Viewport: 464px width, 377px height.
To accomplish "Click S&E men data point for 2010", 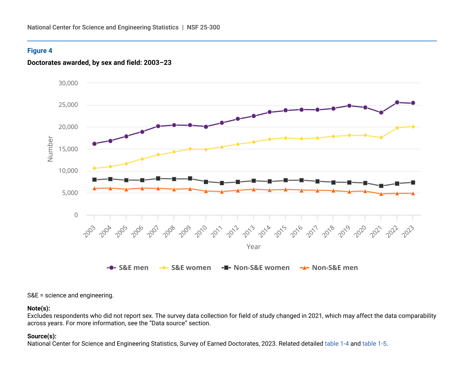I will (206, 127).
